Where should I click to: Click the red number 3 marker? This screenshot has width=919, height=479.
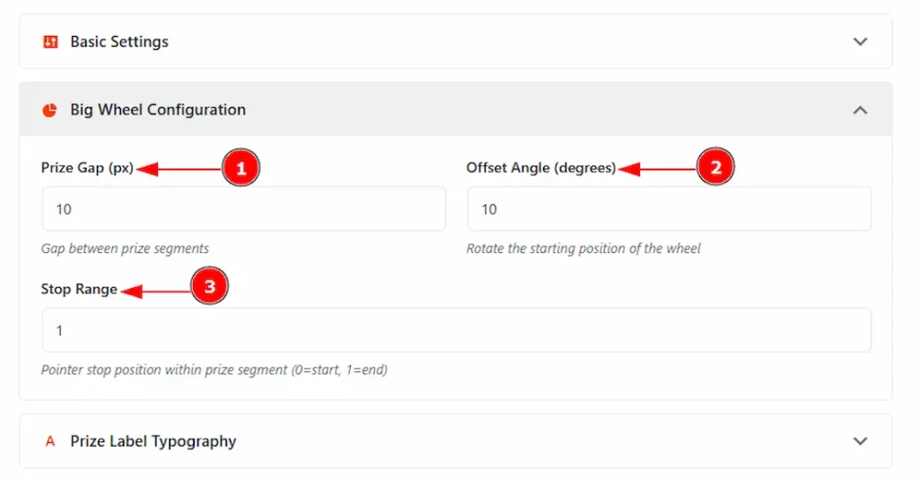[x=209, y=288]
